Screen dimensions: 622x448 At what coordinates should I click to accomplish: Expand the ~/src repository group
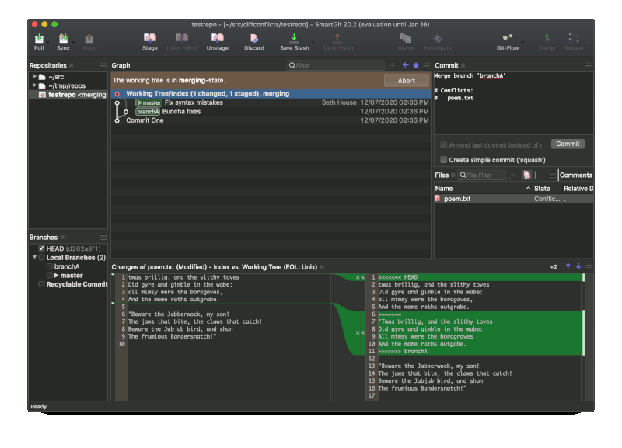click(34, 76)
